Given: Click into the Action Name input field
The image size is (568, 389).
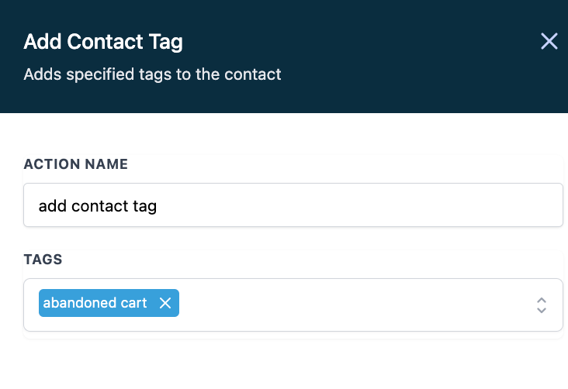Looking at the screenshot, I should pyautogui.click(x=293, y=205).
